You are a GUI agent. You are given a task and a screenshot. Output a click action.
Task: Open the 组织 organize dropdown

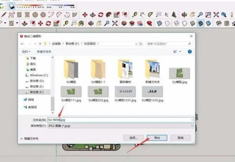tap(26, 52)
